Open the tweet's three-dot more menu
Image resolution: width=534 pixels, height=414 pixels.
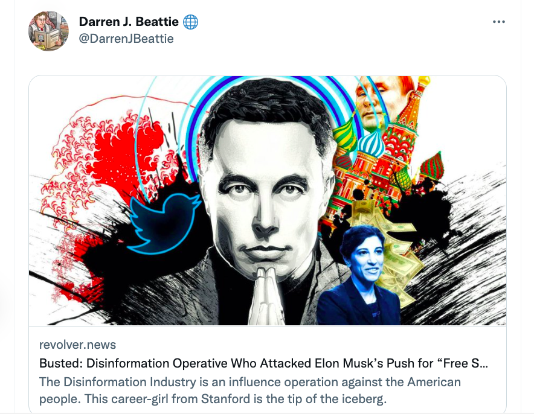[x=498, y=22]
